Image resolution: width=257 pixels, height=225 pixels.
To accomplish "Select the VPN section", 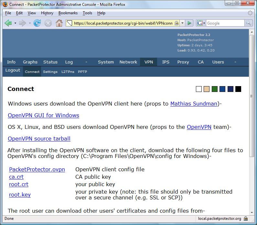I will pyautogui.click(x=148, y=62).
